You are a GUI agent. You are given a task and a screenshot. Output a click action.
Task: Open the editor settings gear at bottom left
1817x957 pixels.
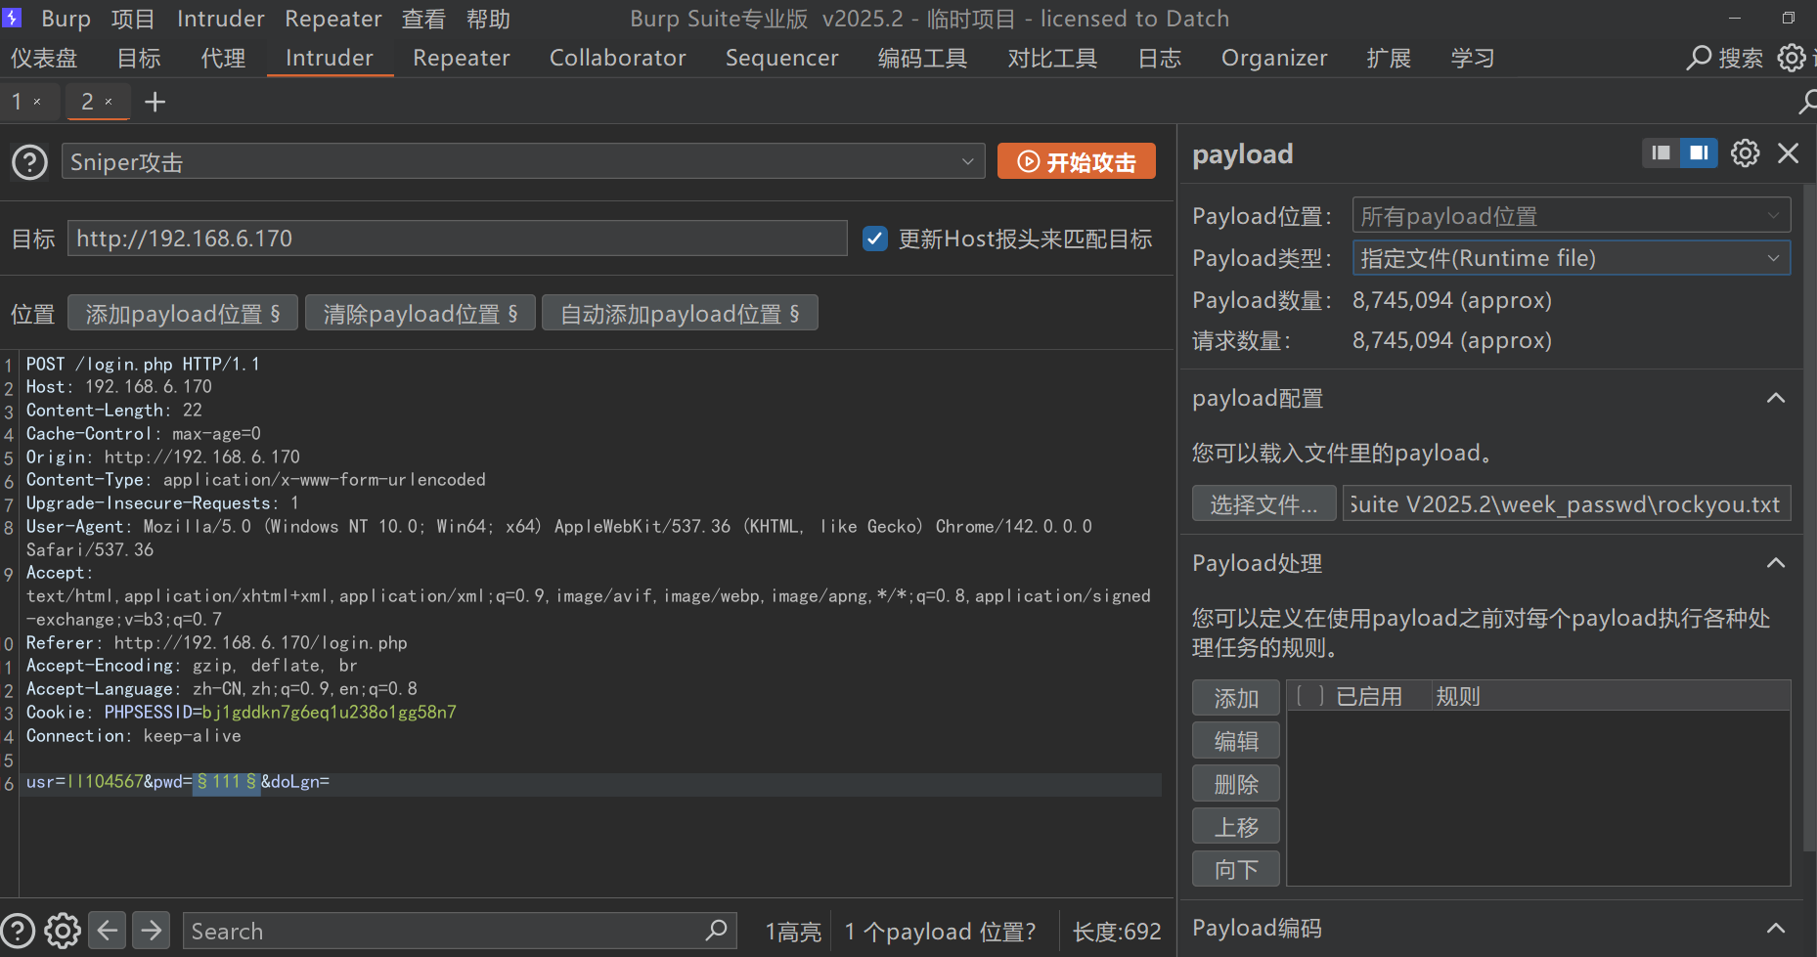click(x=63, y=931)
